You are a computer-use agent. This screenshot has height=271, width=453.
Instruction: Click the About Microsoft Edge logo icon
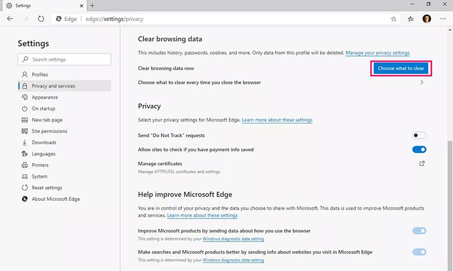click(x=25, y=199)
